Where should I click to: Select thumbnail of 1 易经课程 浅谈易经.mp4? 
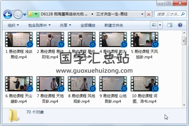[x=19, y=40]
